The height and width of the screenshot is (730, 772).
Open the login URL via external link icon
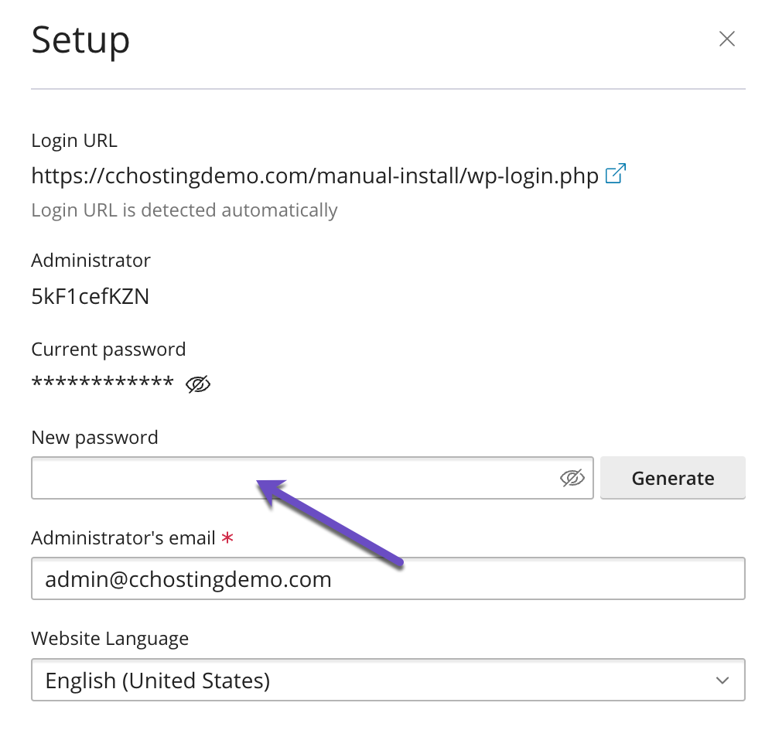pos(615,175)
